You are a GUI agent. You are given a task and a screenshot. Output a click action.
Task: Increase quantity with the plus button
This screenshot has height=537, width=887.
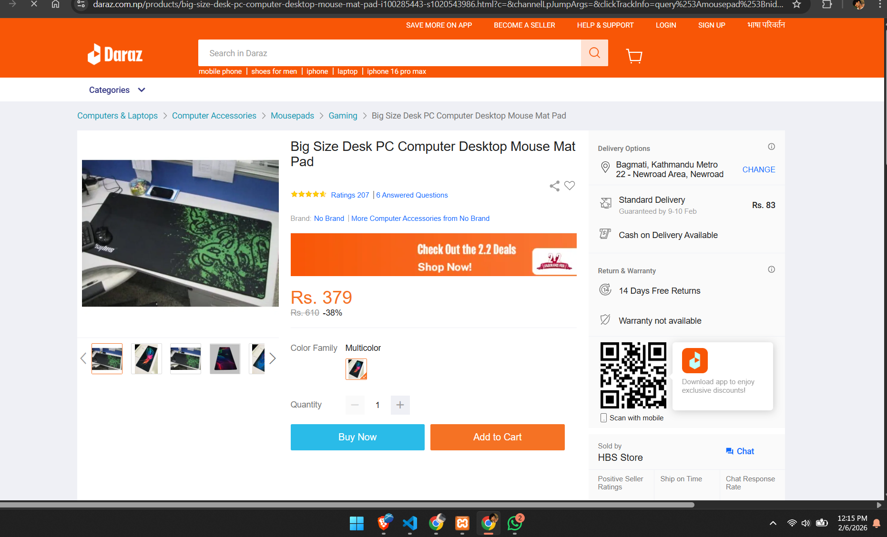click(x=400, y=405)
